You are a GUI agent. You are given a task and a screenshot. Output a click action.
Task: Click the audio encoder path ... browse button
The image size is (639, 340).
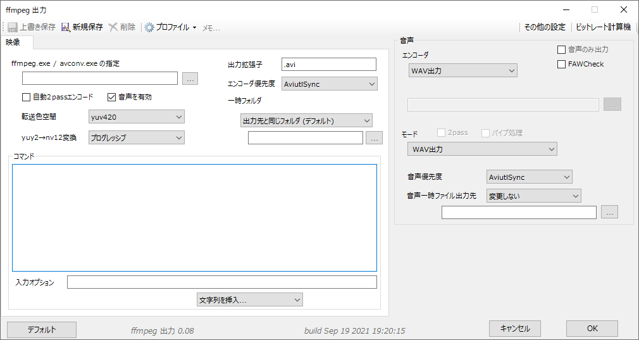tap(612, 104)
